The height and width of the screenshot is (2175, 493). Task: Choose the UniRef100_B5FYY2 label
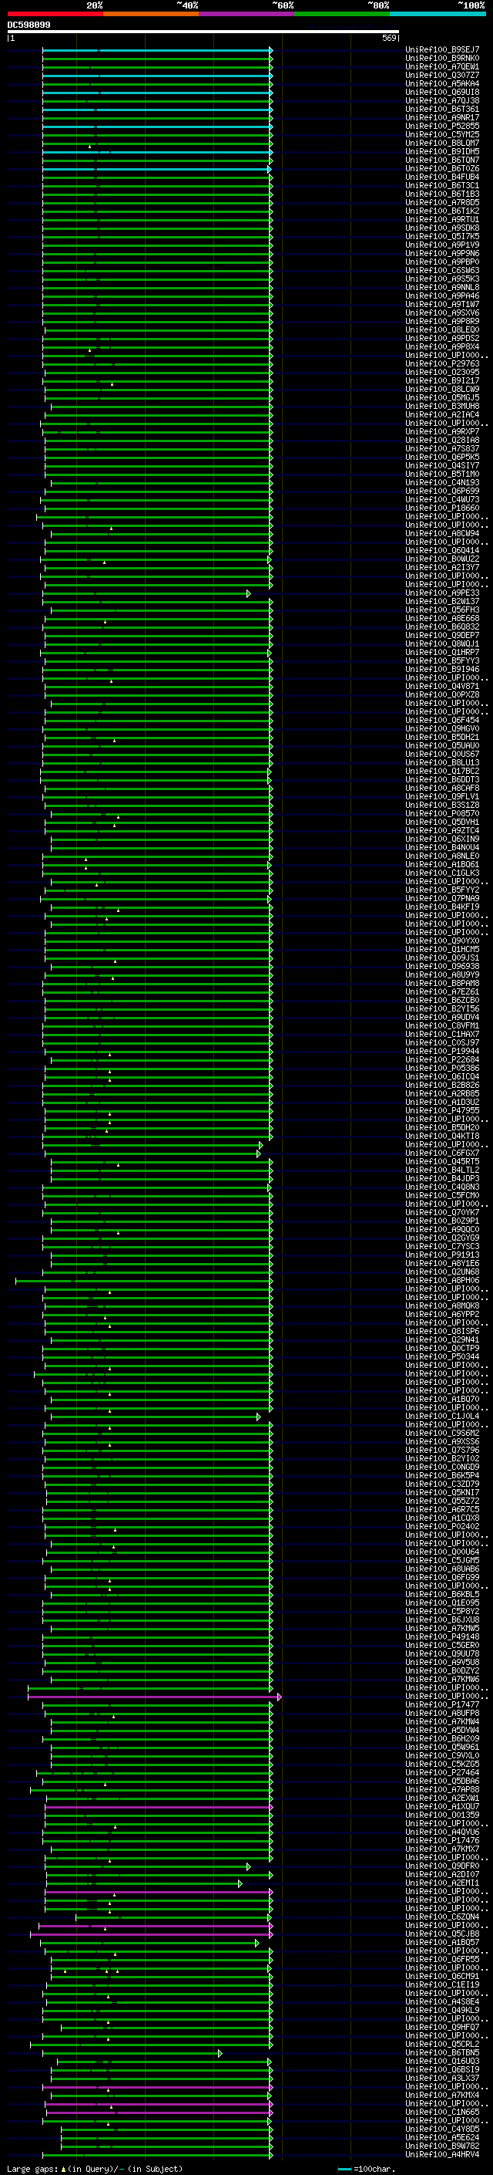[x=442, y=890]
